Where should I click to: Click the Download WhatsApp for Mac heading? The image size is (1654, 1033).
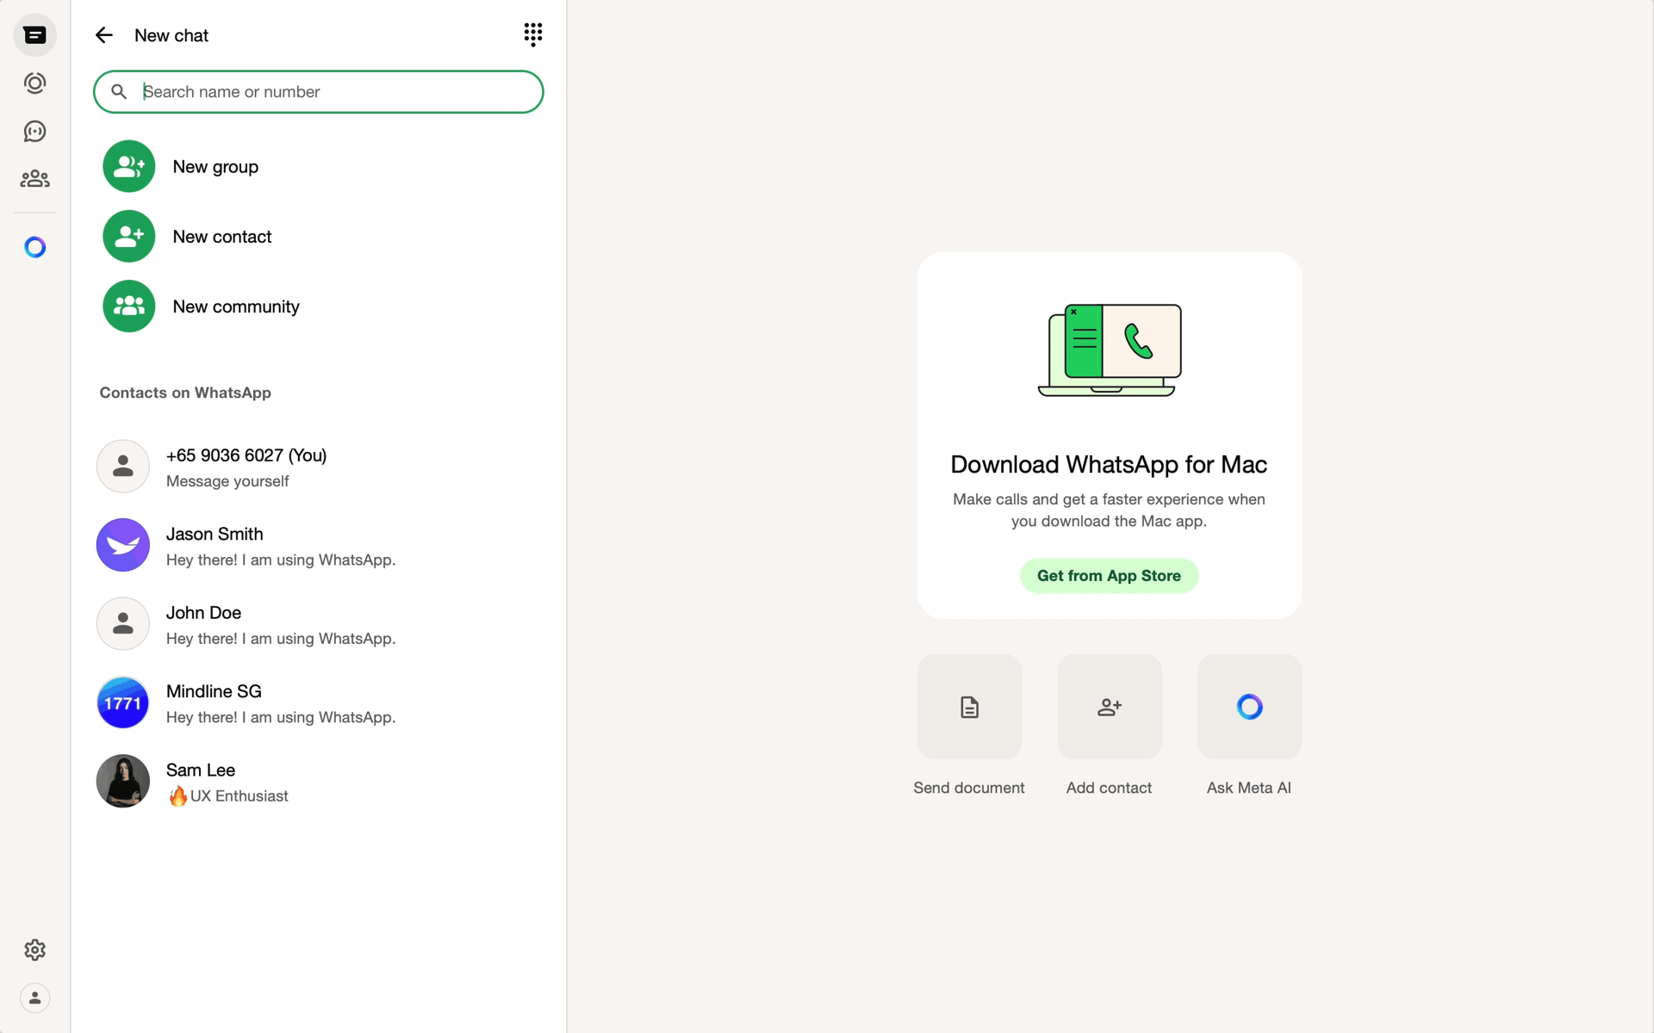tap(1109, 465)
